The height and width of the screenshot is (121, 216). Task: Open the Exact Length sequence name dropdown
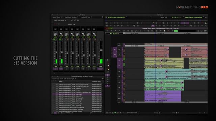(x=203, y=17)
